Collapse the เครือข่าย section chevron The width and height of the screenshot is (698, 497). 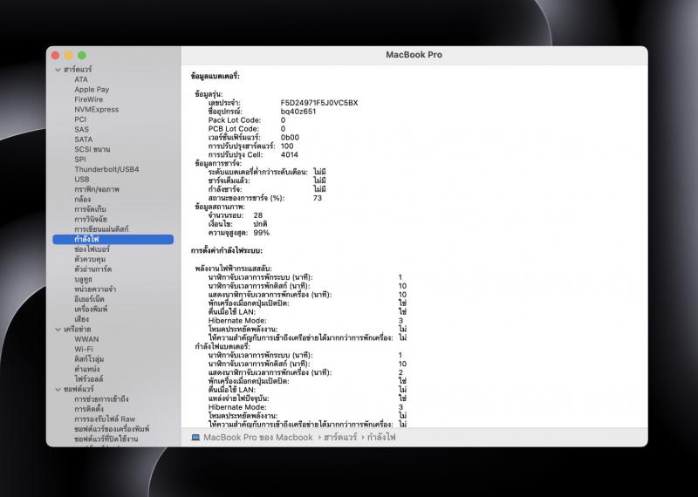pyautogui.click(x=58, y=330)
